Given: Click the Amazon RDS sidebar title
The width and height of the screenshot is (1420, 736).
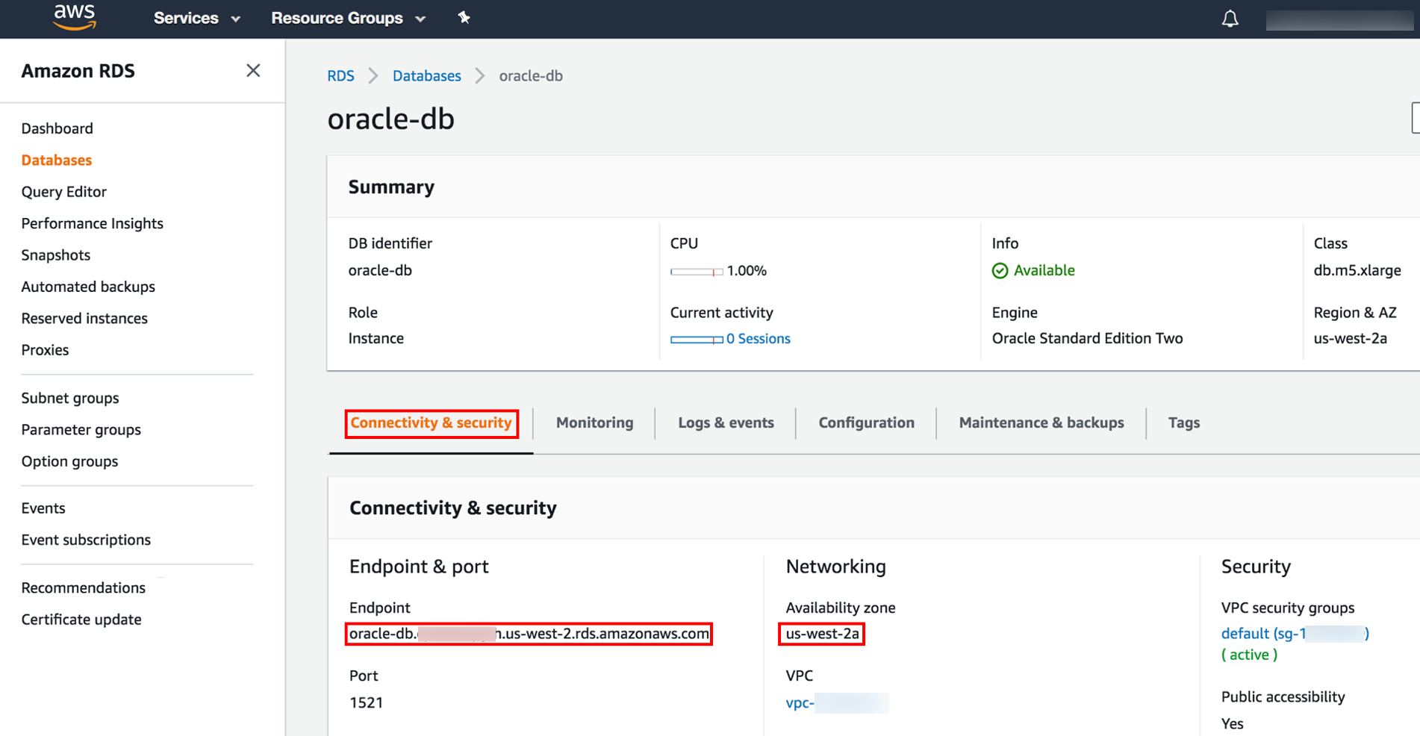Looking at the screenshot, I should [78, 71].
